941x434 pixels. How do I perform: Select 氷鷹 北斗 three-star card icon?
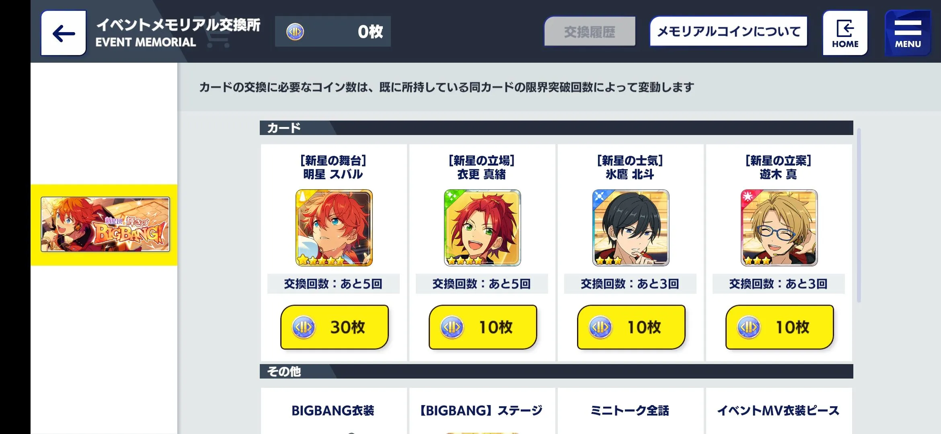point(631,228)
